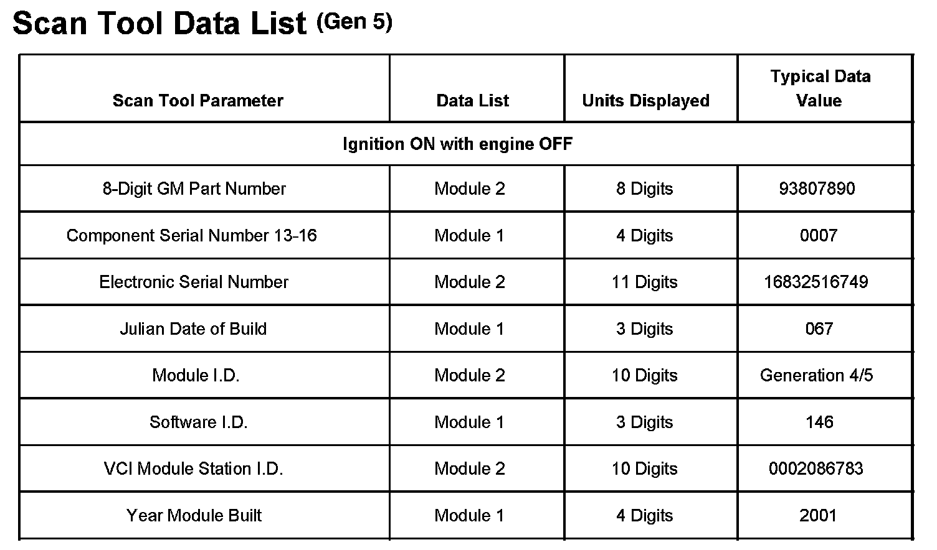The width and height of the screenshot is (937, 550).
Task: Select the typical value 0007
Action: (819, 235)
